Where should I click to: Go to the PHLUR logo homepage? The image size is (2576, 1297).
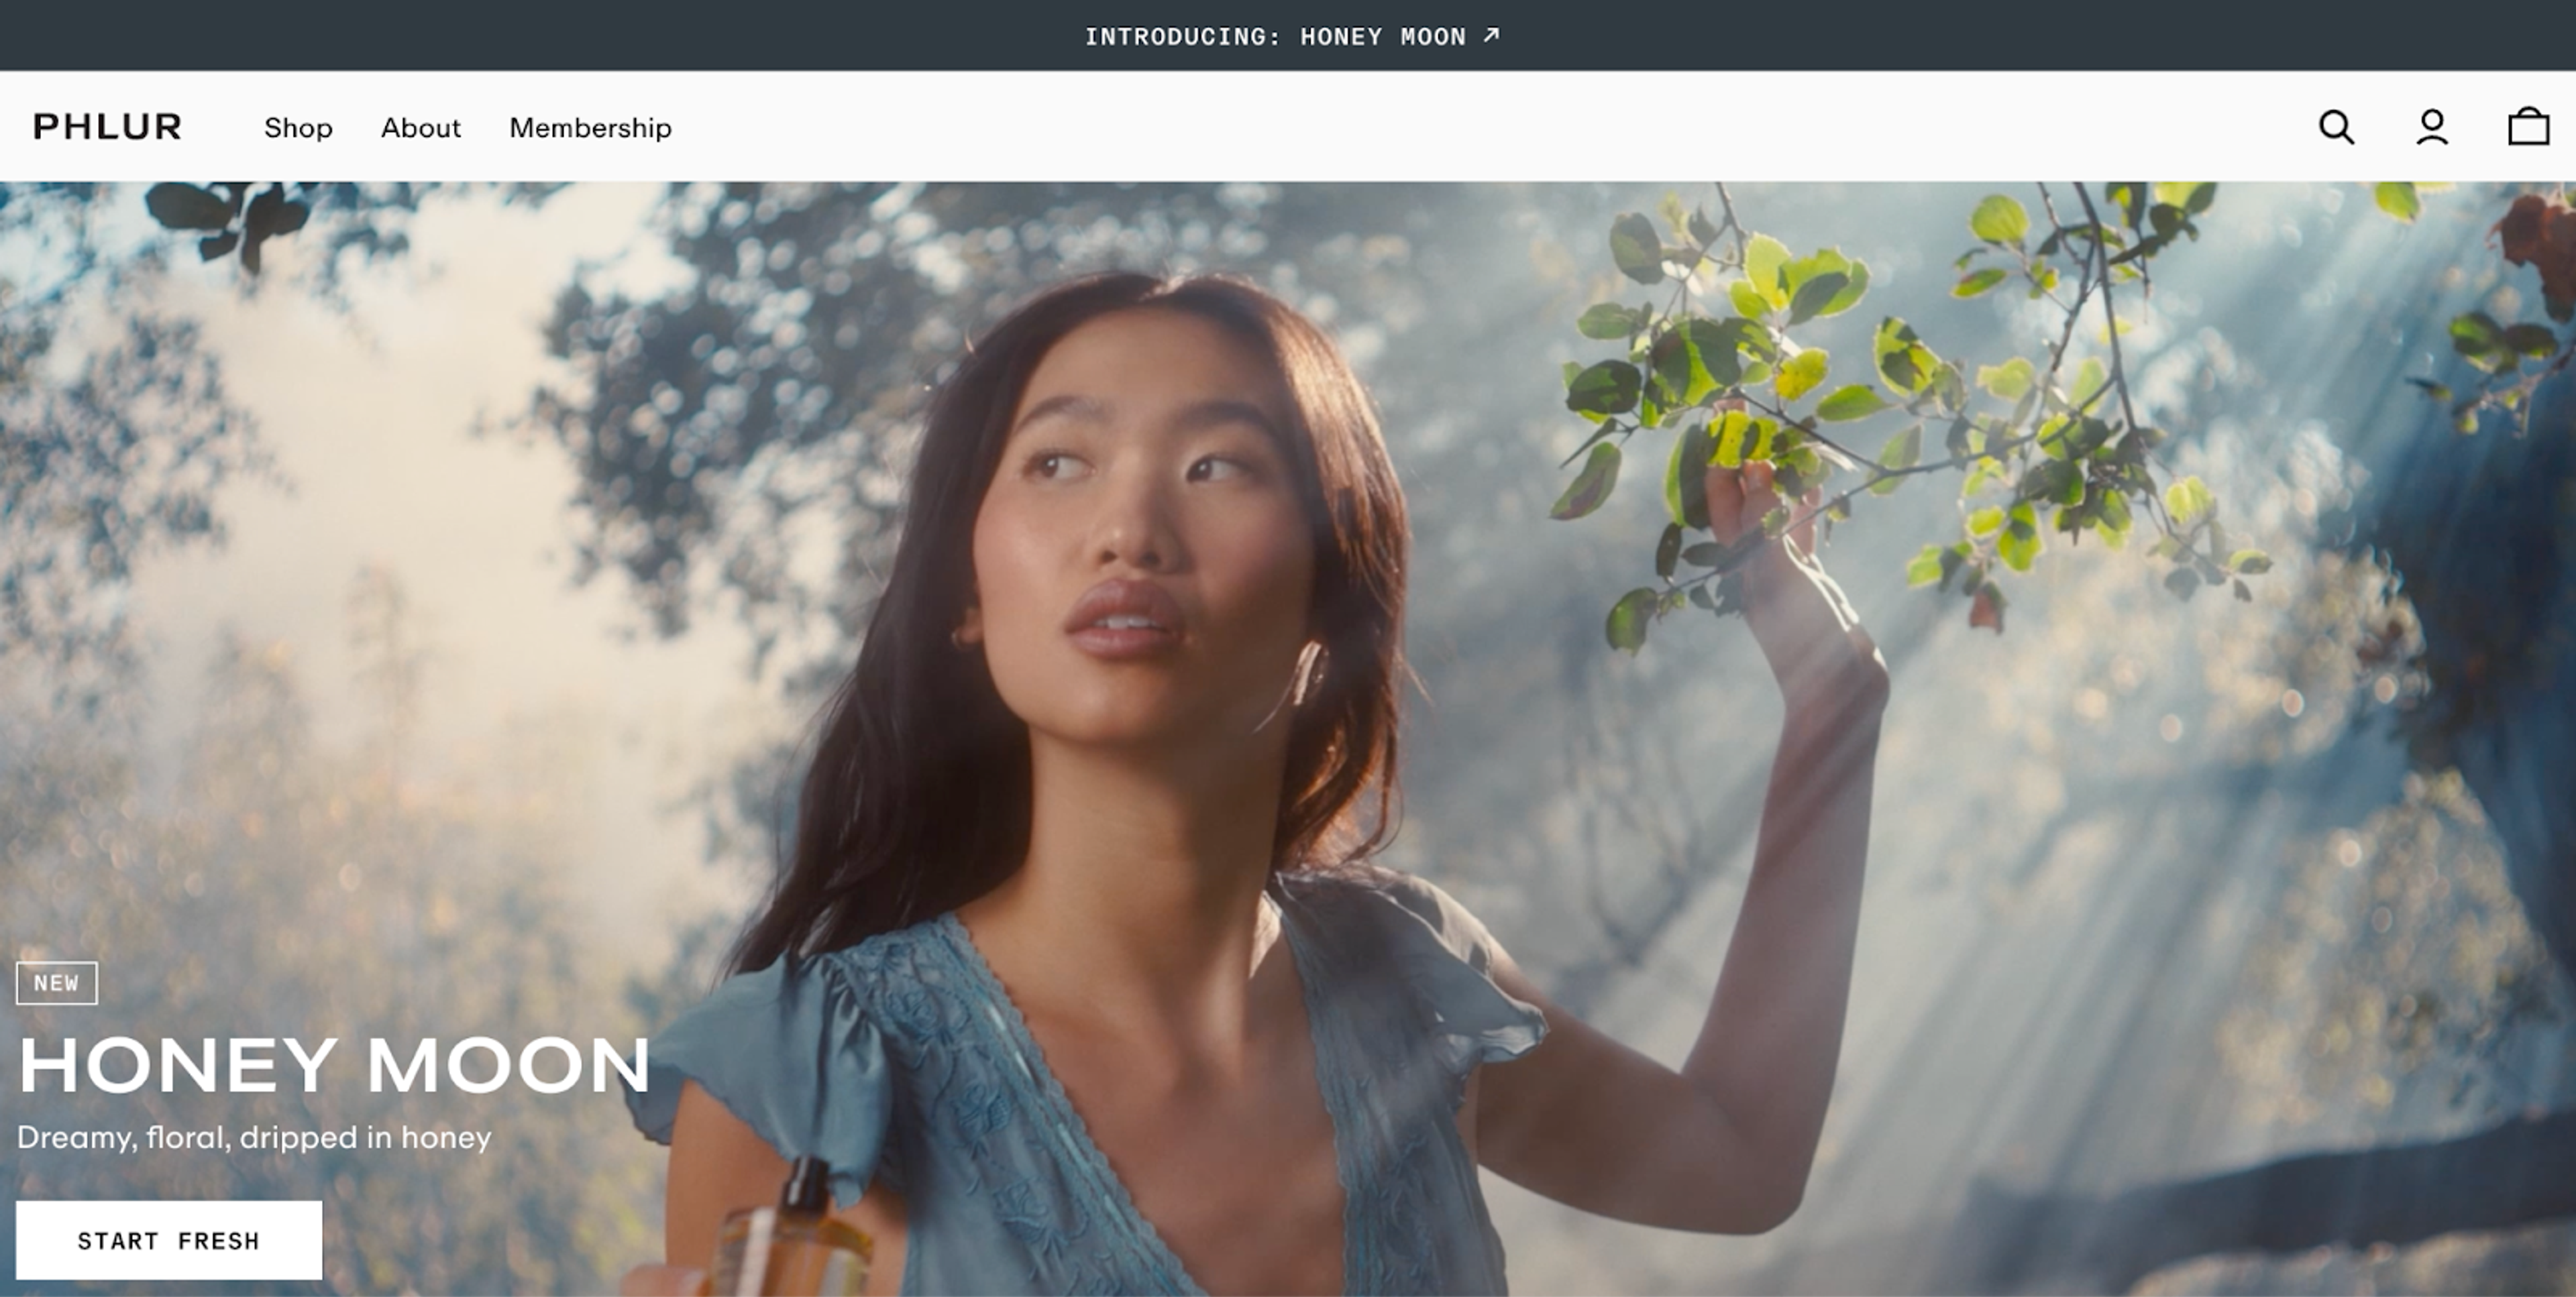(108, 127)
